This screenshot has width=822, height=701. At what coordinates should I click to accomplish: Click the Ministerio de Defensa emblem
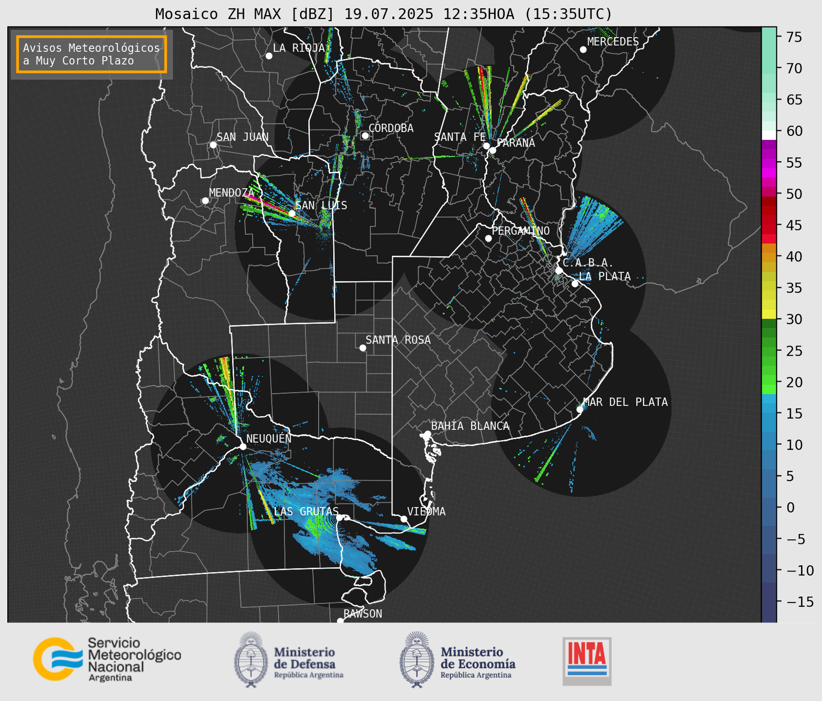250,660
